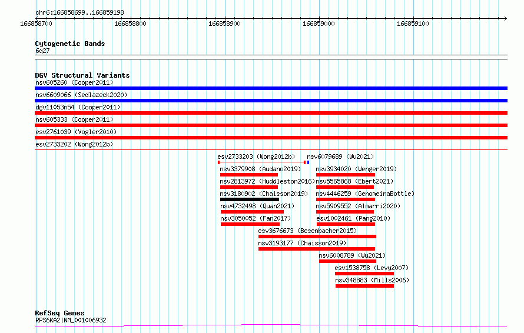Select the nsv3934020 (Wenger2019) variant label
The image size is (524, 333).
point(356,169)
